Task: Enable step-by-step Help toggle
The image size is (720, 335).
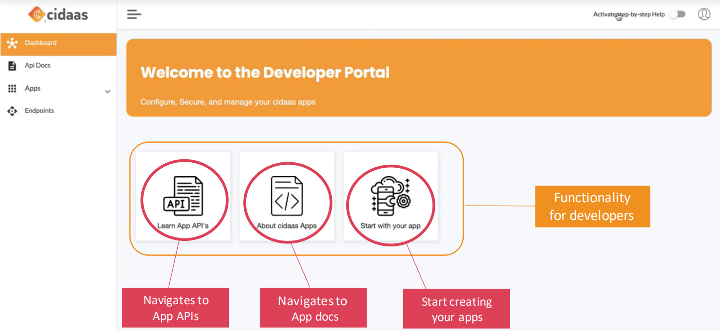Action: 677,14
